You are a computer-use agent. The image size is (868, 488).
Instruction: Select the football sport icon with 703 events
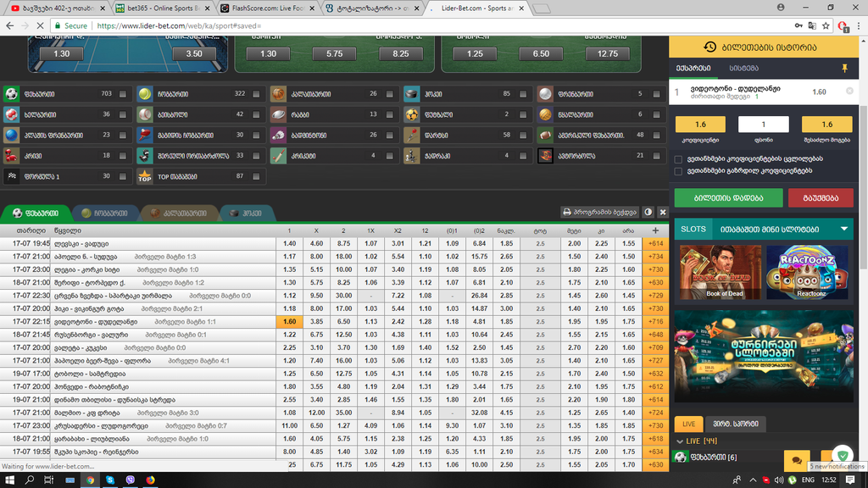pyautogui.click(x=11, y=94)
